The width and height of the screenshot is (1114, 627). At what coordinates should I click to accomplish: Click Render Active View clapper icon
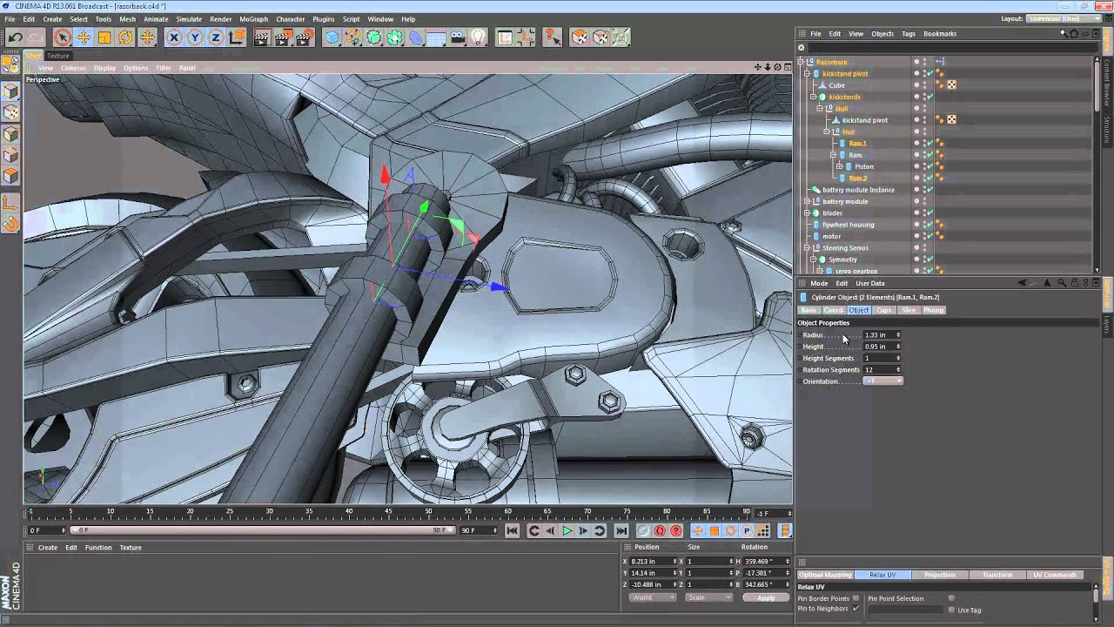262,37
